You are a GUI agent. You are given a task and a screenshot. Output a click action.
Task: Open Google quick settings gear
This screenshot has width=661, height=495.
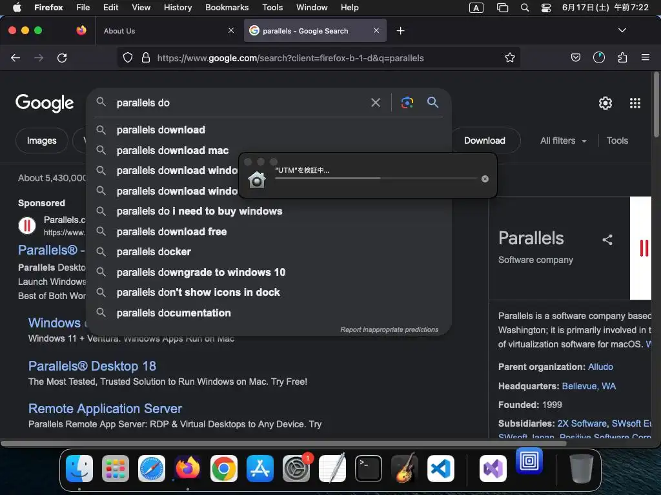coord(605,103)
